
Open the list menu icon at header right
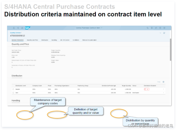coord(164,28)
